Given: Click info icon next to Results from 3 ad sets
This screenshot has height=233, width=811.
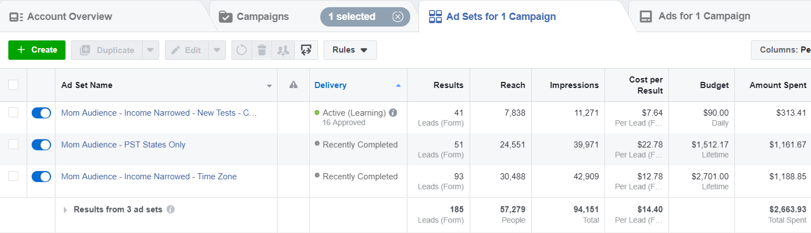Looking at the screenshot, I should click(x=171, y=210).
